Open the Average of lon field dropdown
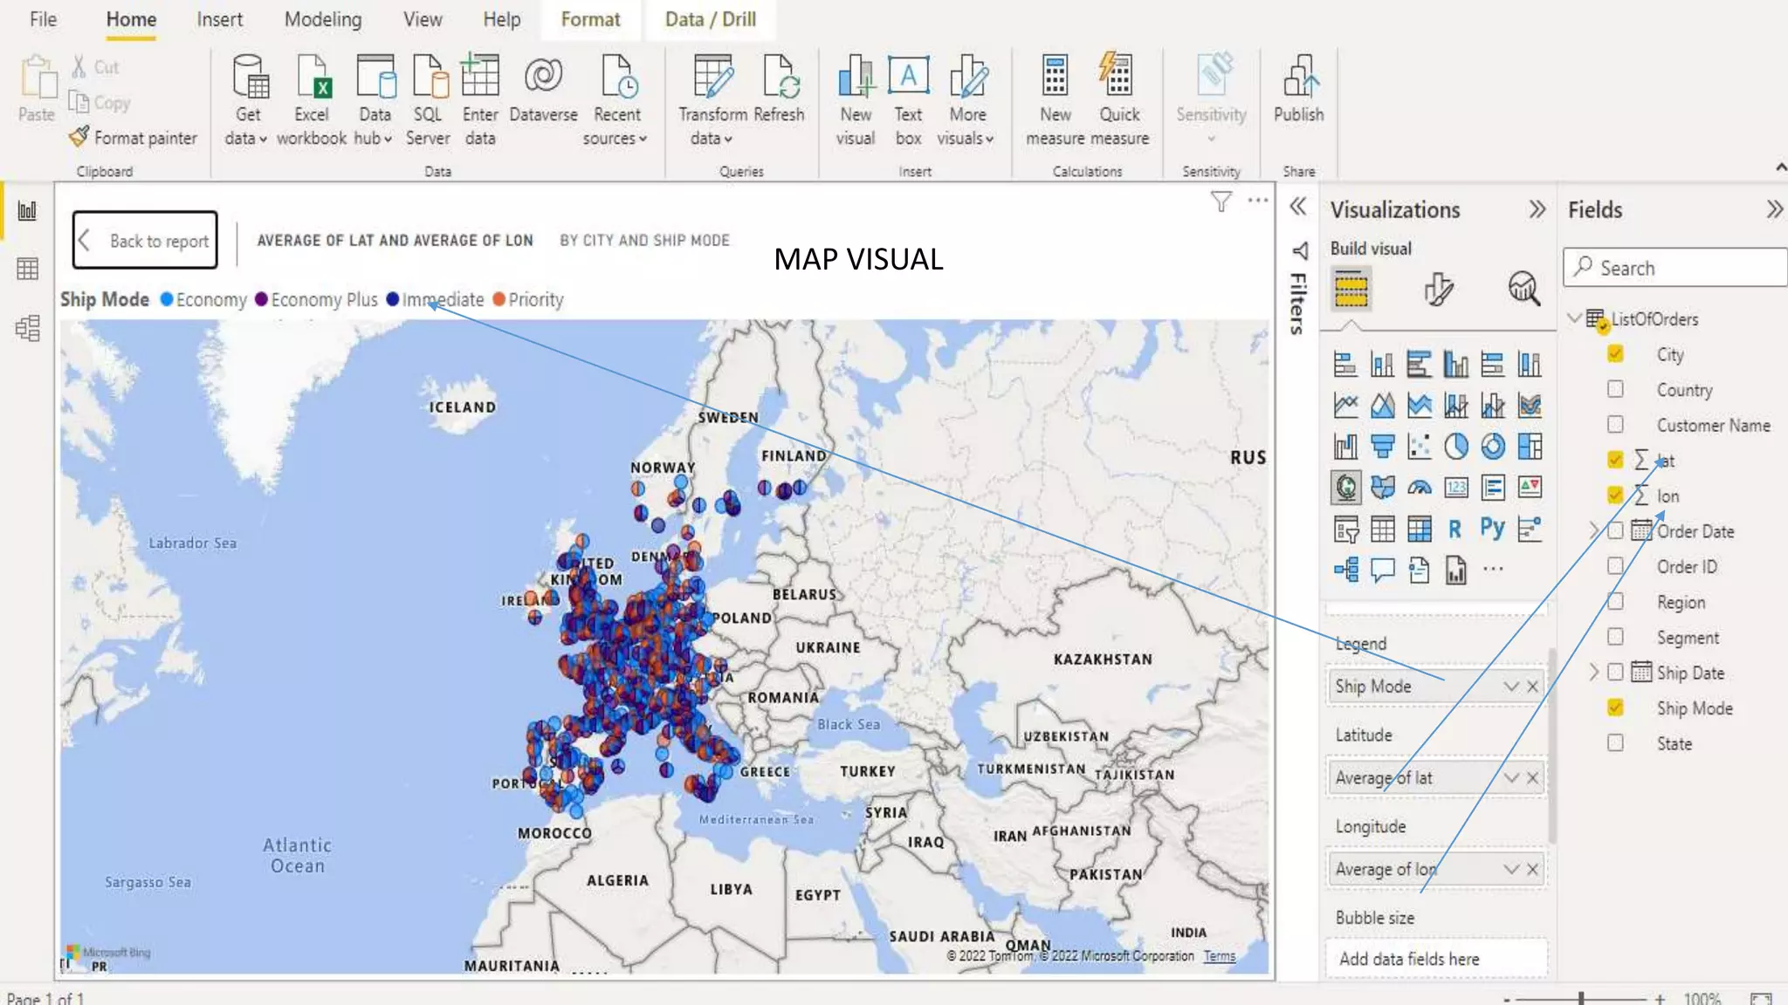This screenshot has height=1005, width=1788. [1511, 869]
